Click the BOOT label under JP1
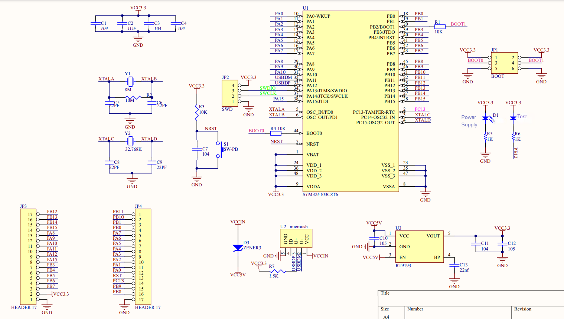 coord(498,76)
